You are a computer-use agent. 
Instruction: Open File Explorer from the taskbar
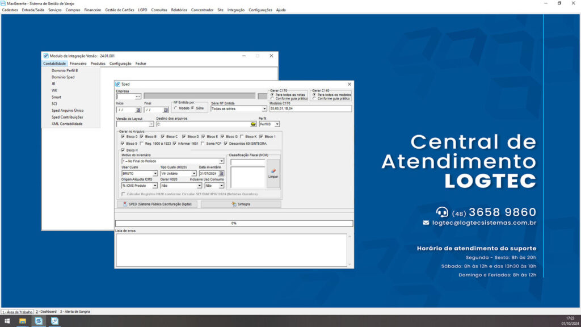23,321
